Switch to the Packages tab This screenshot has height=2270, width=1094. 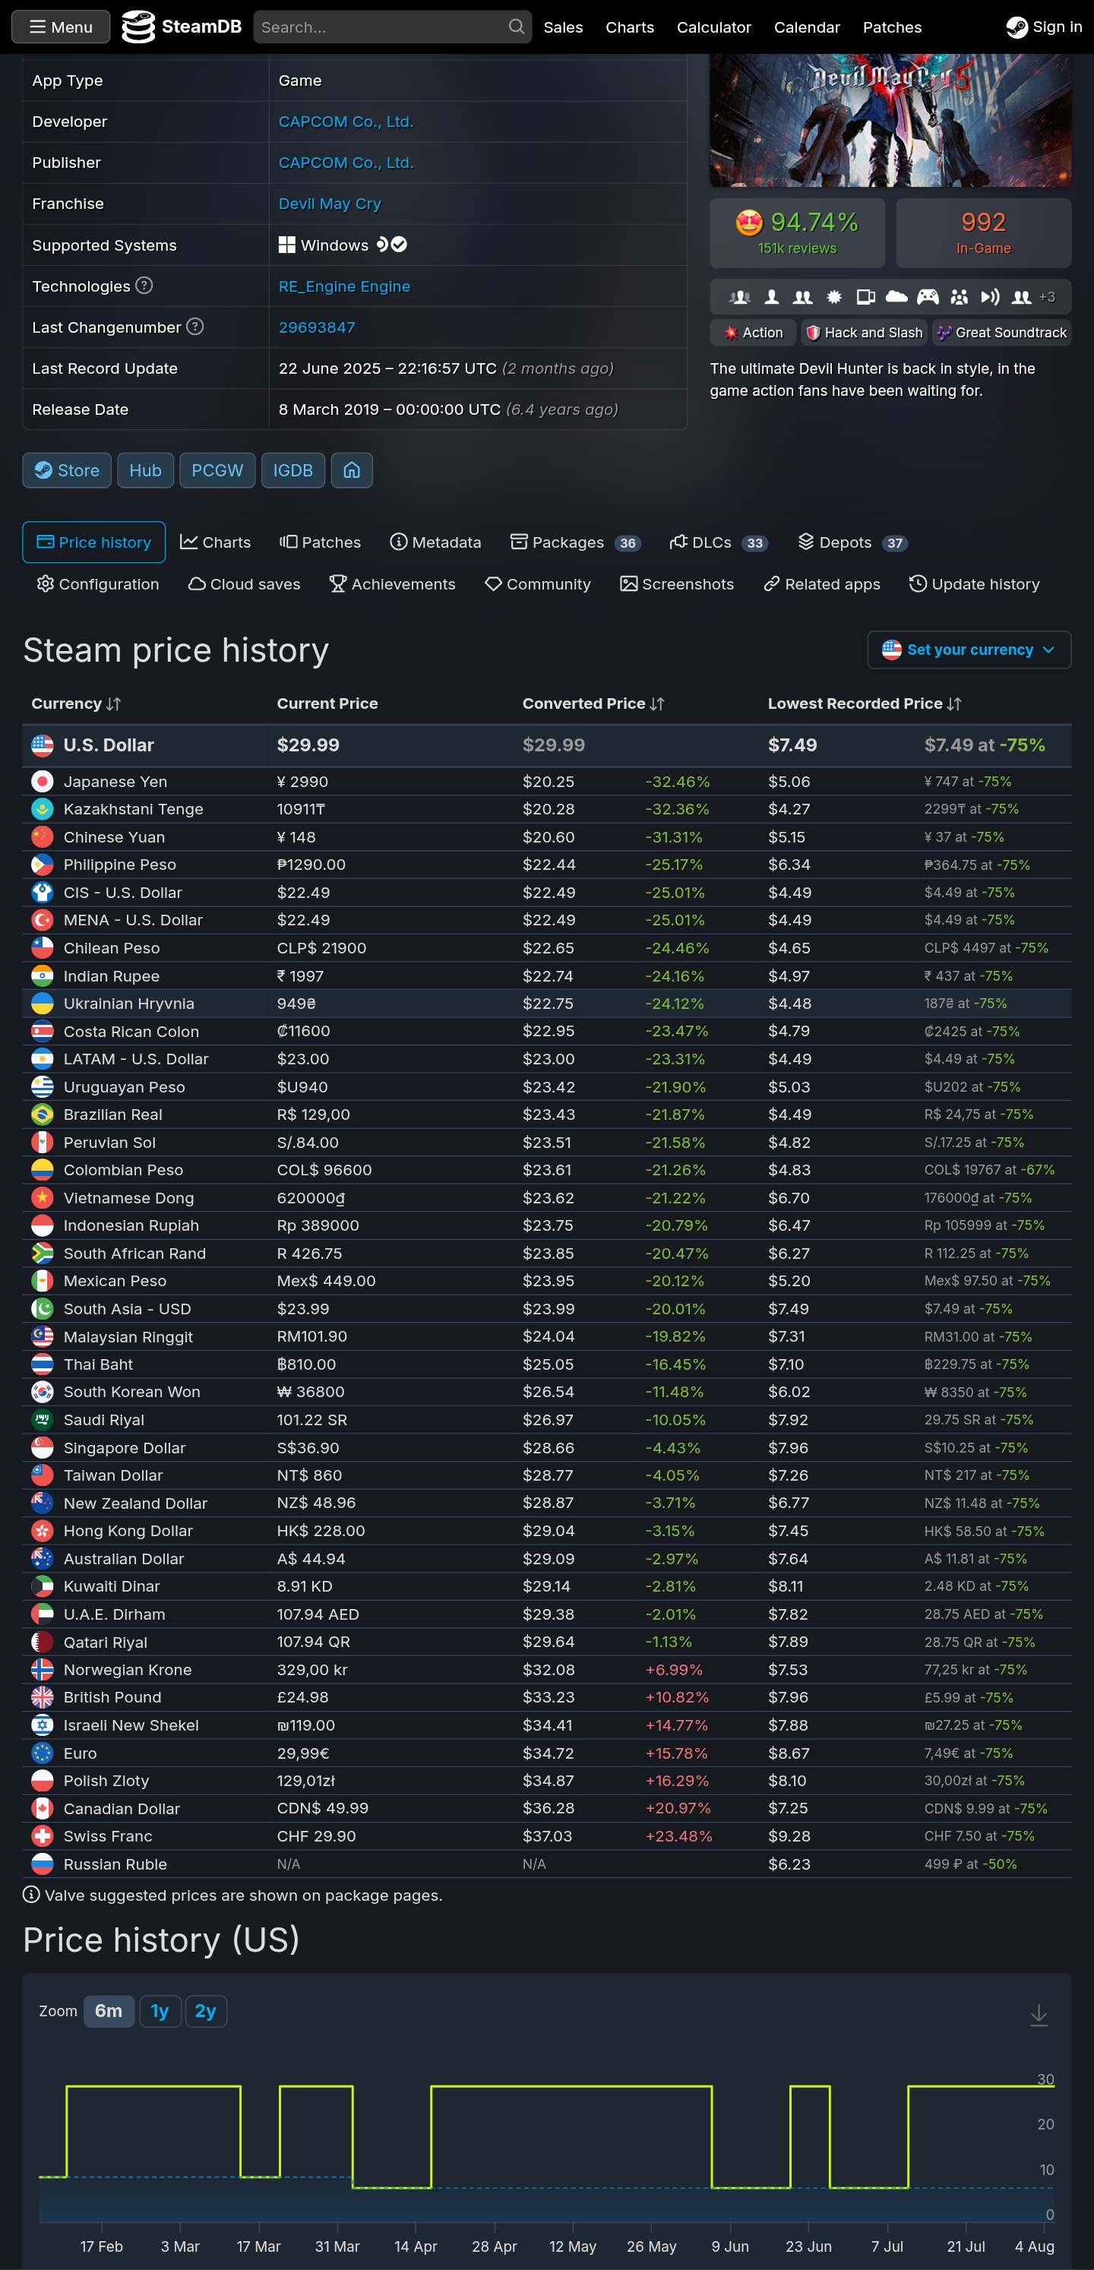[x=576, y=542]
